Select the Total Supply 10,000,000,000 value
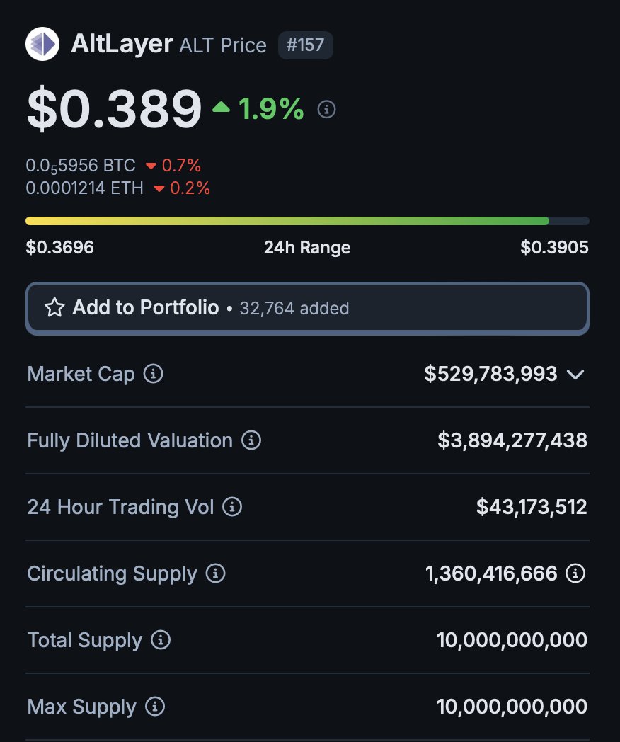620x742 pixels. click(512, 640)
